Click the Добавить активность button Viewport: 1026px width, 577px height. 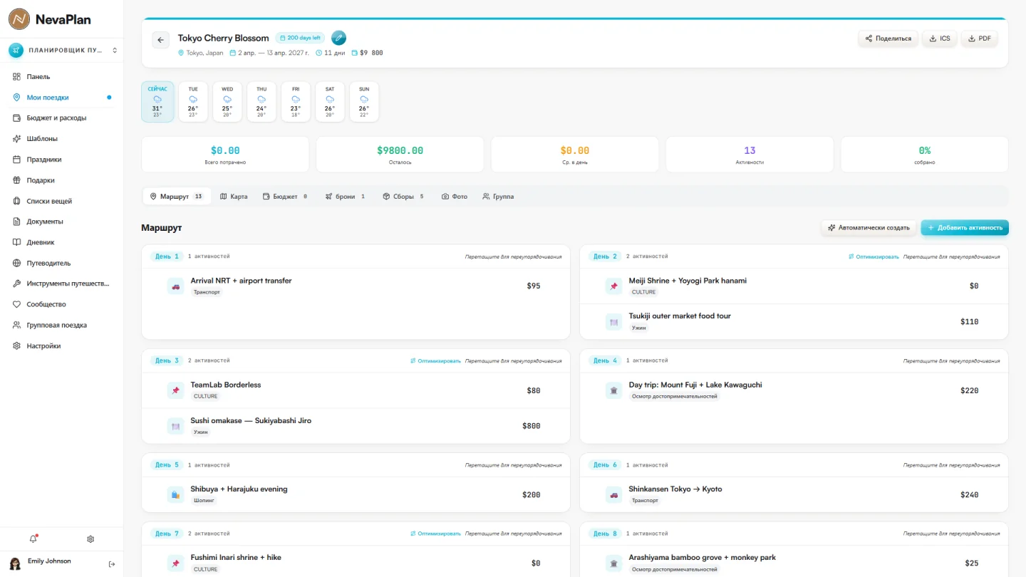(965, 228)
